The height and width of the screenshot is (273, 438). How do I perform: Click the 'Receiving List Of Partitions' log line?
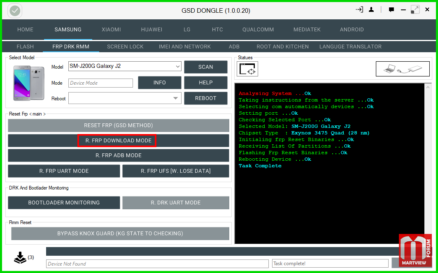[295, 146]
